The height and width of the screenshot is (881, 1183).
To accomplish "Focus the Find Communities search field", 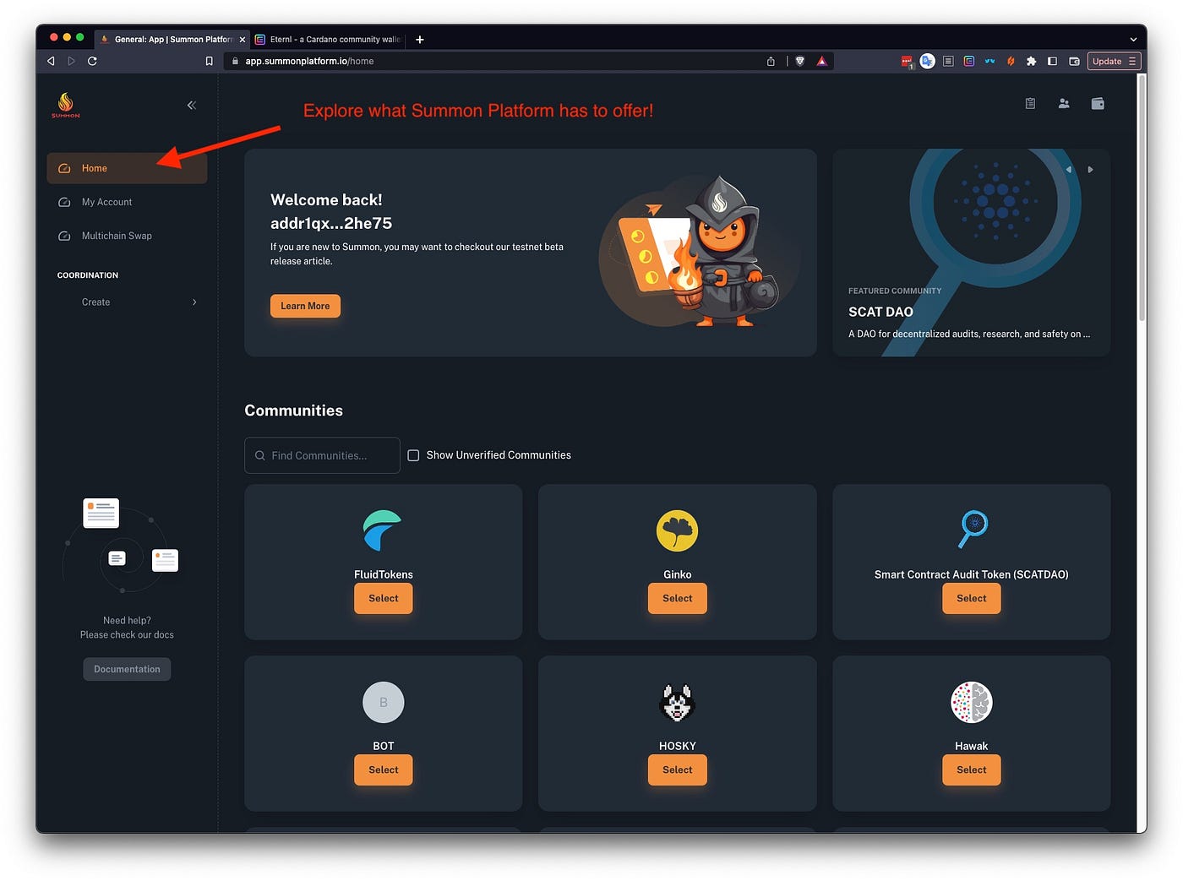I will (322, 455).
